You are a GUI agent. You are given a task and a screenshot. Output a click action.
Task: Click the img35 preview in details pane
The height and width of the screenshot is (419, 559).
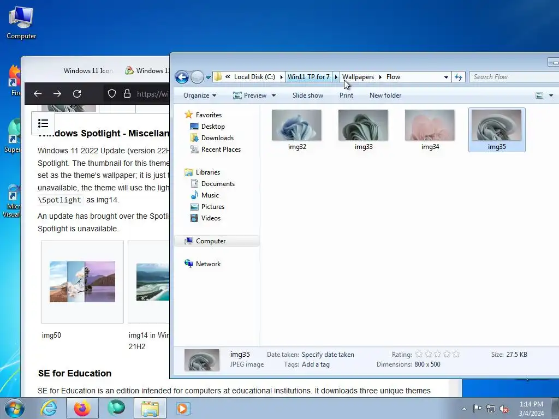coord(202,360)
